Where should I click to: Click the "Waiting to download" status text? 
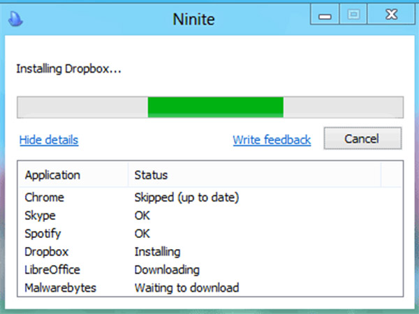click(186, 287)
